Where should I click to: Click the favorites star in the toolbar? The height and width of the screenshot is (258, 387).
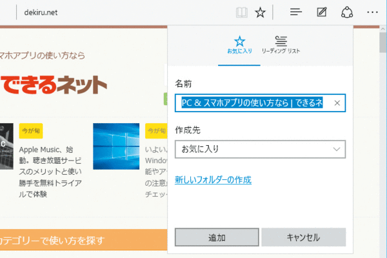pos(260,12)
